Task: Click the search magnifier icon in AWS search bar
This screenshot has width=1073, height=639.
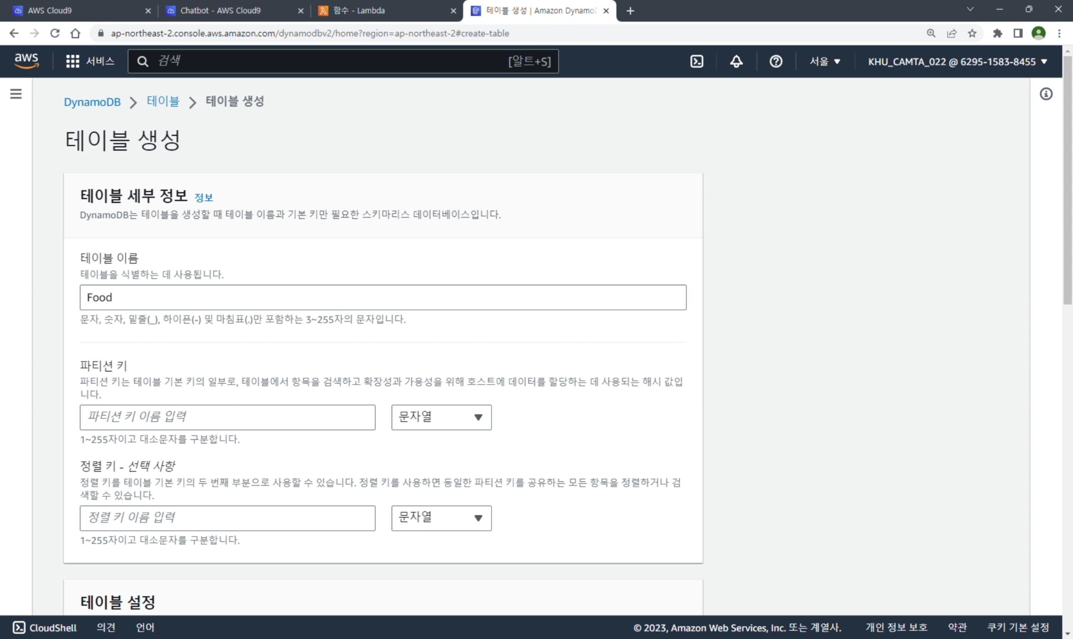Action: [x=143, y=62]
